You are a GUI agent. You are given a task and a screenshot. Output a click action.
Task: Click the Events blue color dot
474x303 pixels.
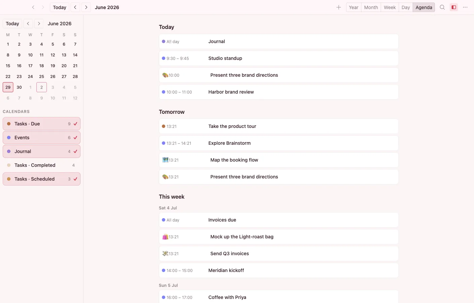pyautogui.click(x=9, y=138)
